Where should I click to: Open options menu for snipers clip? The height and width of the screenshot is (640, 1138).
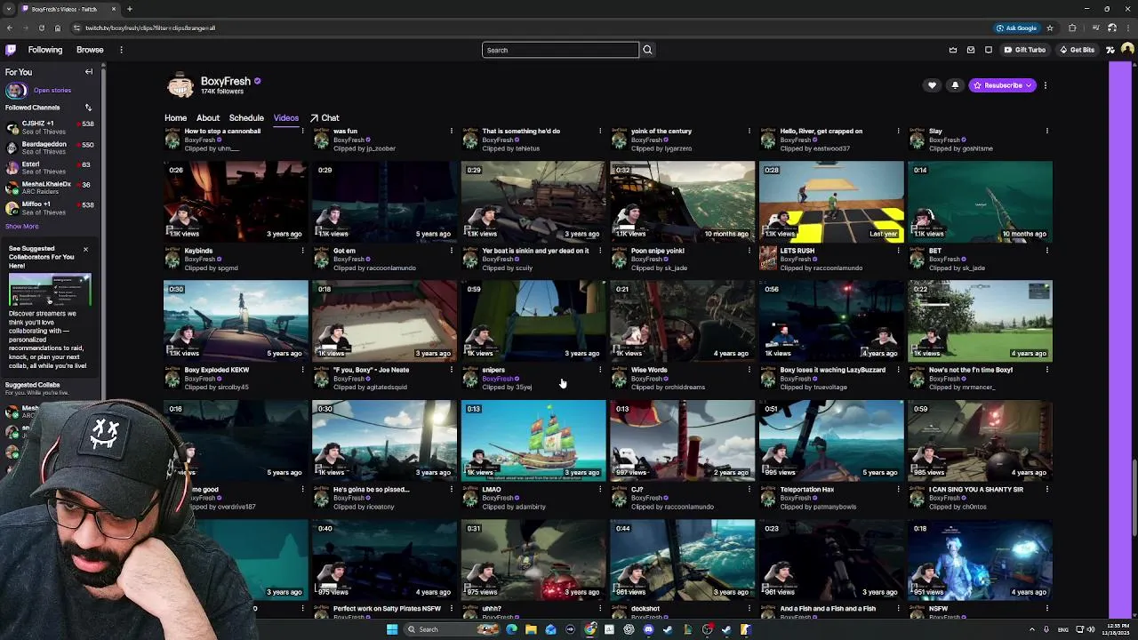[x=600, y=370]
